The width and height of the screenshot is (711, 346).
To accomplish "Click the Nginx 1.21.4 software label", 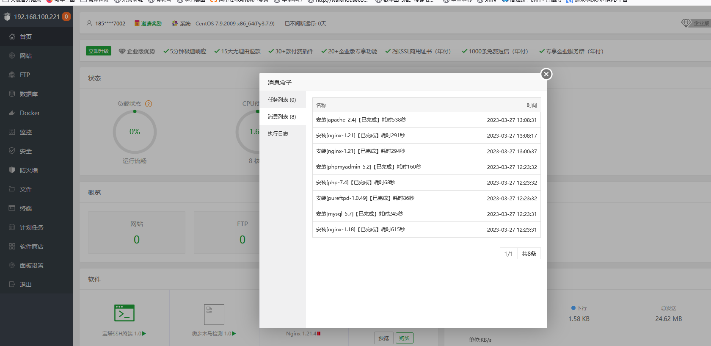I will click(x=301, y=334).
